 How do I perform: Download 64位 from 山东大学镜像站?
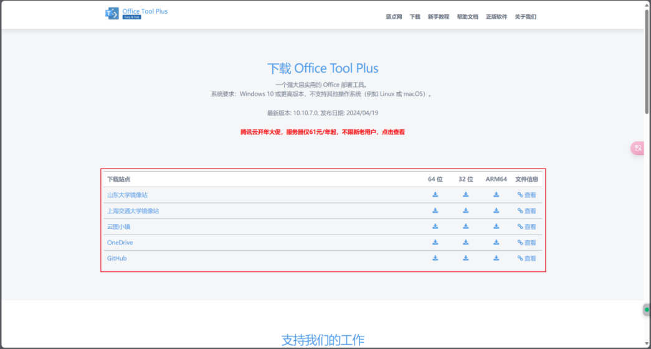coord(435,195)
